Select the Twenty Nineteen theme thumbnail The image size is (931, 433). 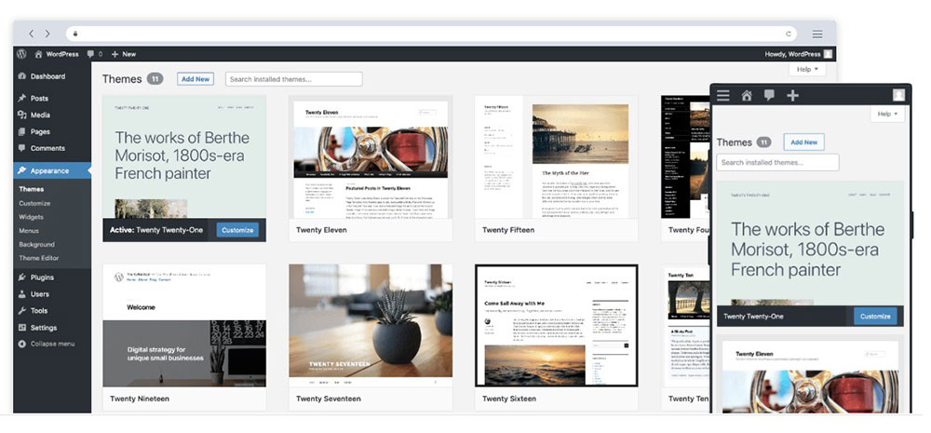point(184,326)
